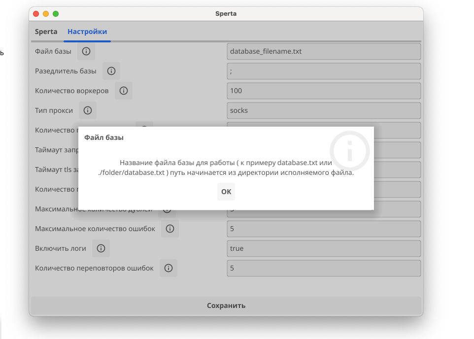
Task: Show info for Количество переповторов ошибок
Action: coord(169,268)
